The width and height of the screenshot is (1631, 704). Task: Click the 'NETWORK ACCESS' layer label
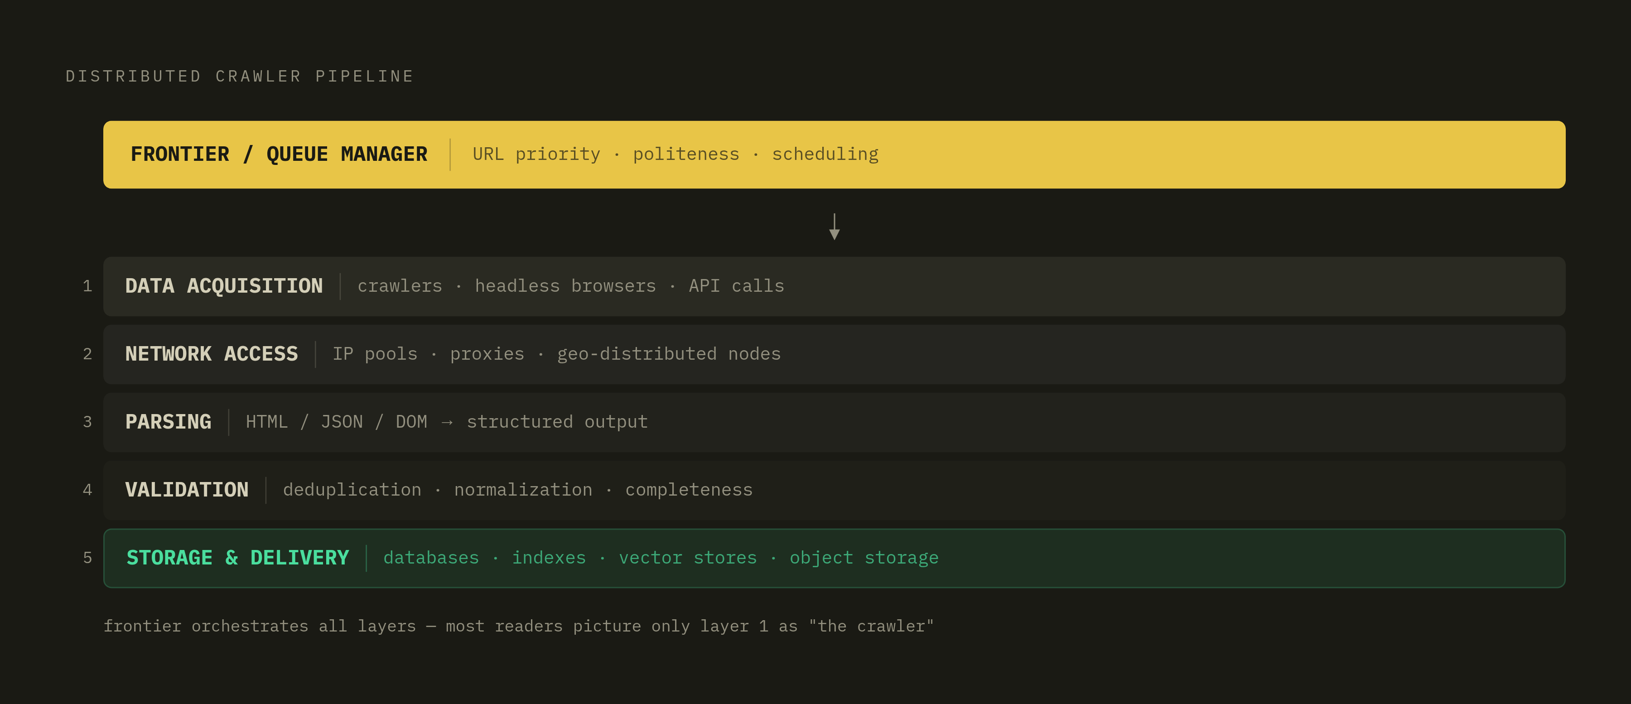coord(212,354)
